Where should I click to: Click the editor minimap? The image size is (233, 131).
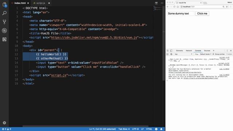[158, 8]
